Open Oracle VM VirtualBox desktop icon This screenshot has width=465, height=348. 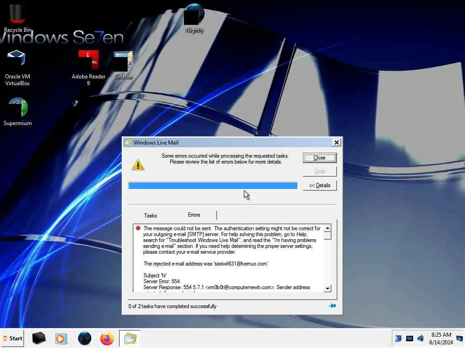click(x=17, y=68)
